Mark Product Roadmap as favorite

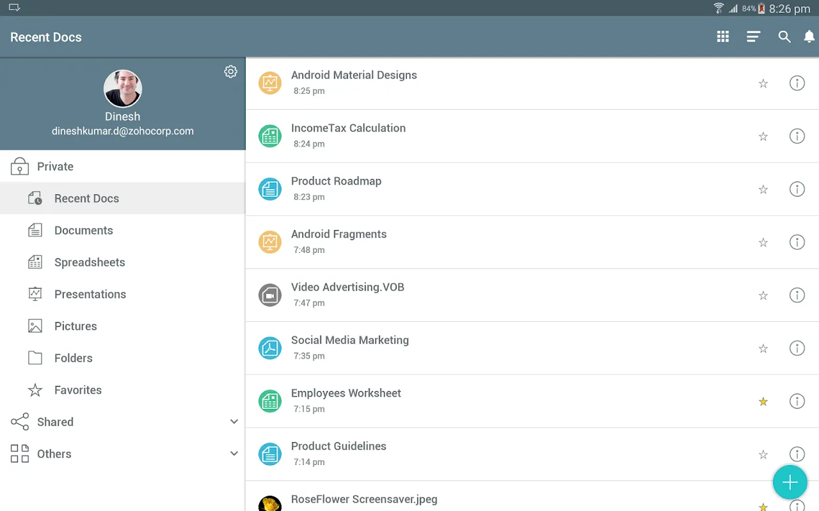[763, 189]
